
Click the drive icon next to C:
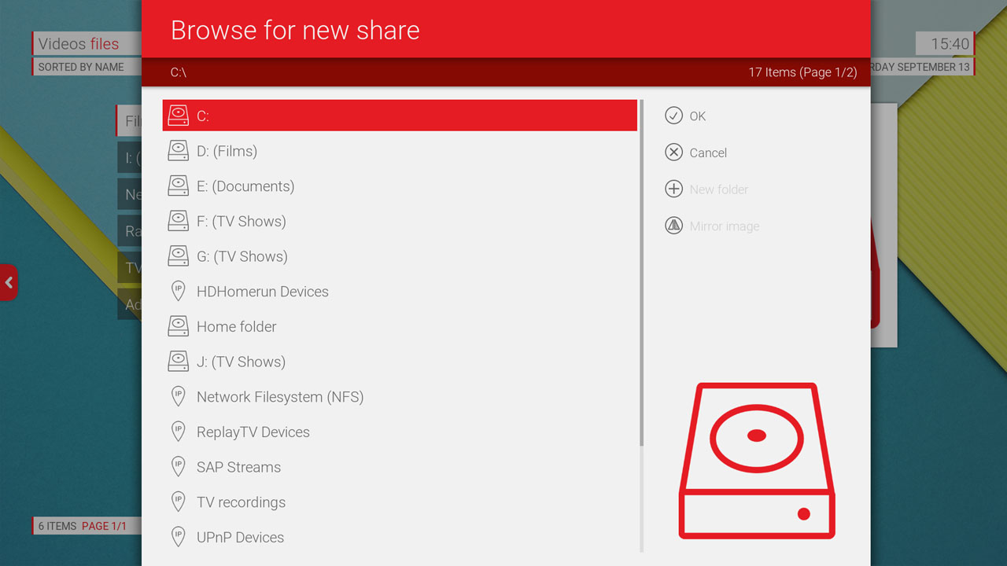[x=179, y=116]
